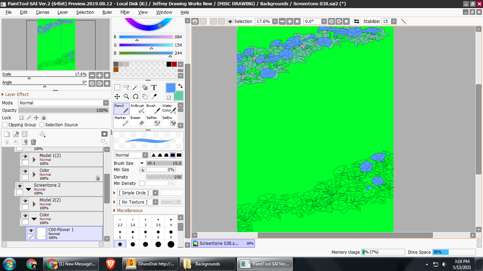This screenshot has width=483, height=271.
Task: Select the Rotate view tool
Action: click(x=135, y=97)
